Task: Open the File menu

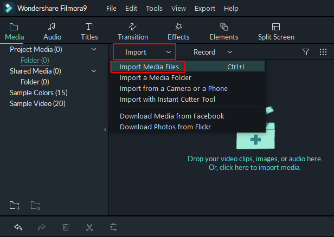Action: pyautogui.click(x=111, y=9)
